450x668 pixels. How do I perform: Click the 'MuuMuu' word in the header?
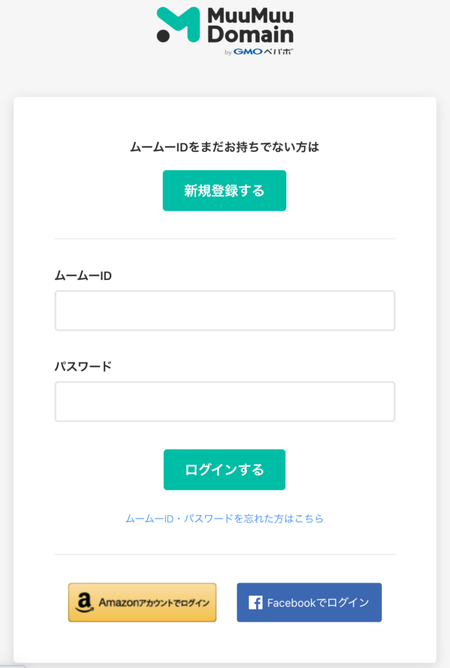pos(250,16)
